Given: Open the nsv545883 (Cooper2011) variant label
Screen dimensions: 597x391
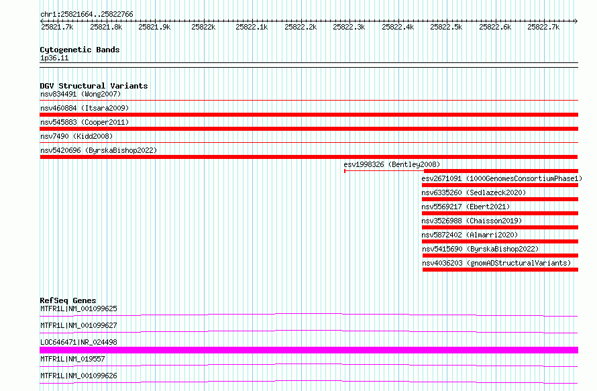Looking at the screenshot, I should [85, 122].
